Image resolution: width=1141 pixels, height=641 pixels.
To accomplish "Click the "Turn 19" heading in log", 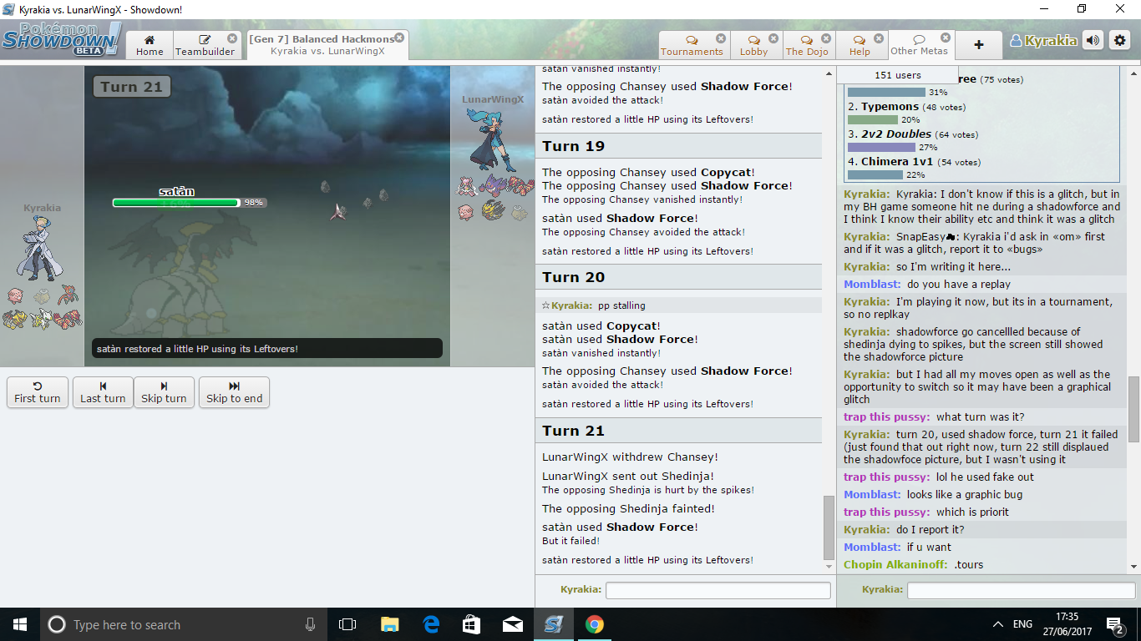I will click(x=573, y=146).
